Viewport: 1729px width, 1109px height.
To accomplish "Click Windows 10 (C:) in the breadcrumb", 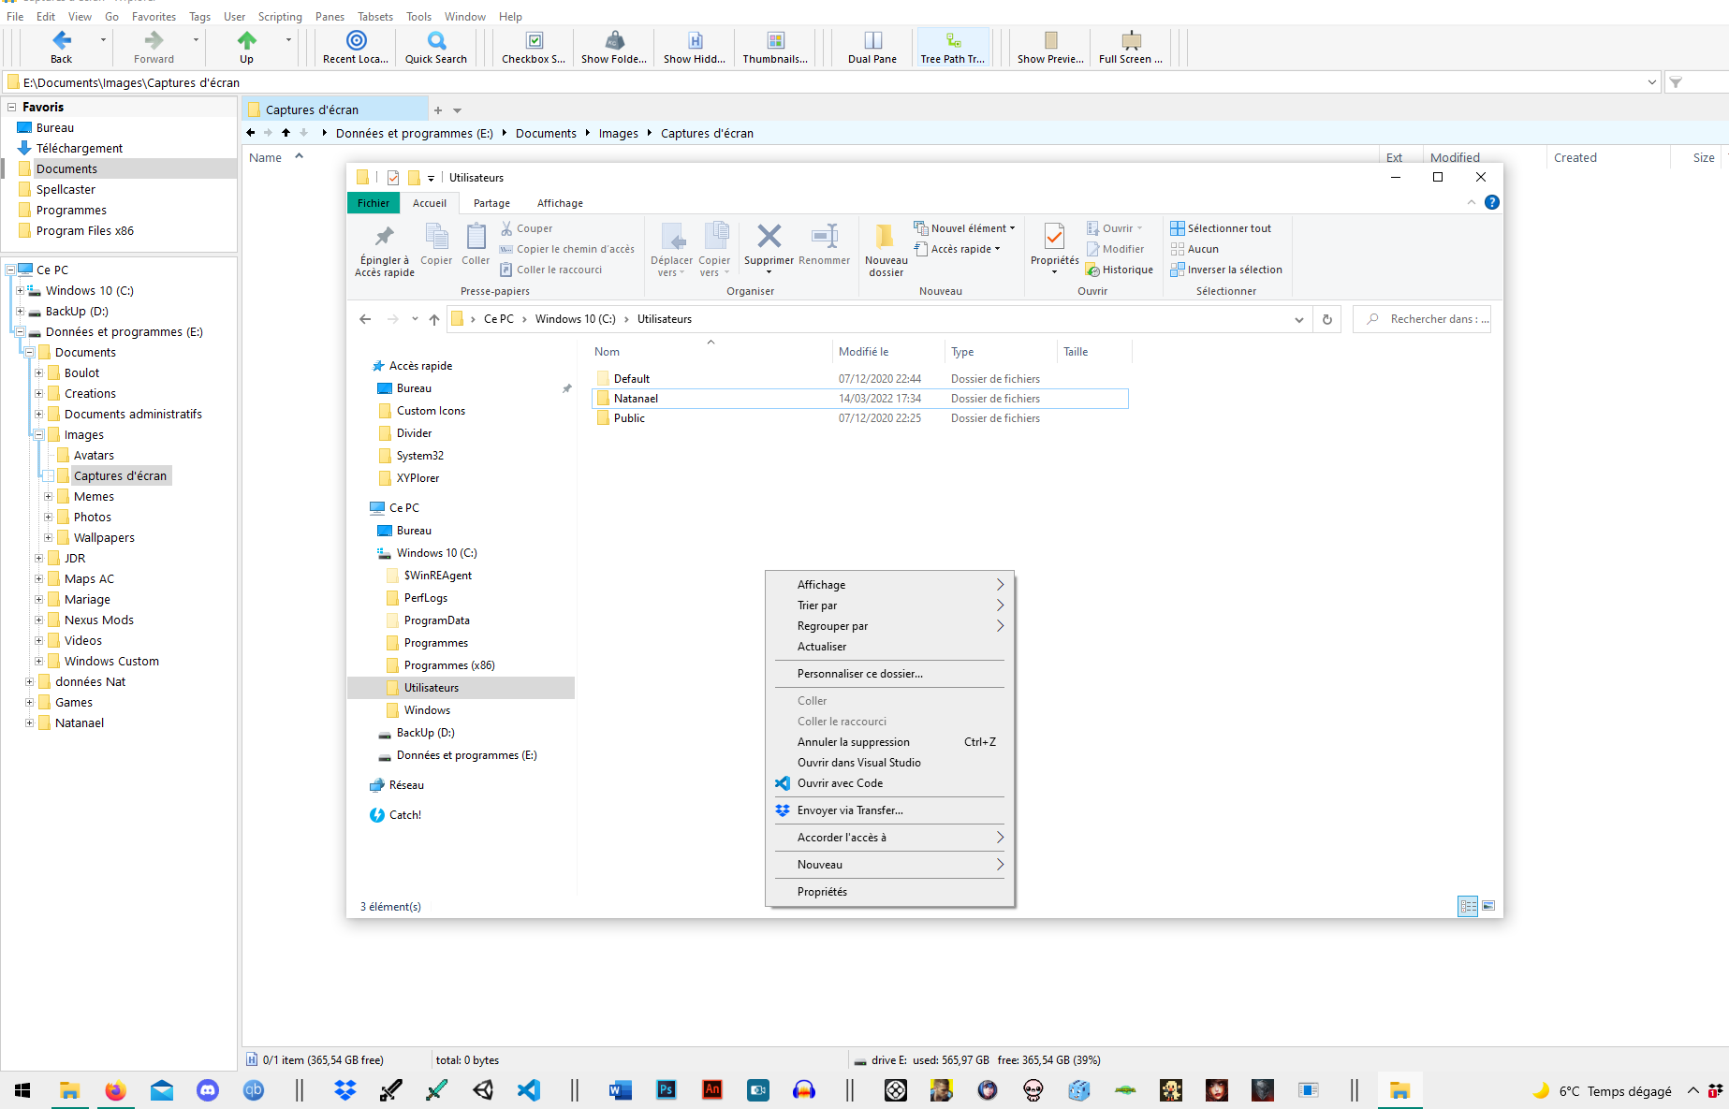I will pyautogui.click(x=575, y=319).
